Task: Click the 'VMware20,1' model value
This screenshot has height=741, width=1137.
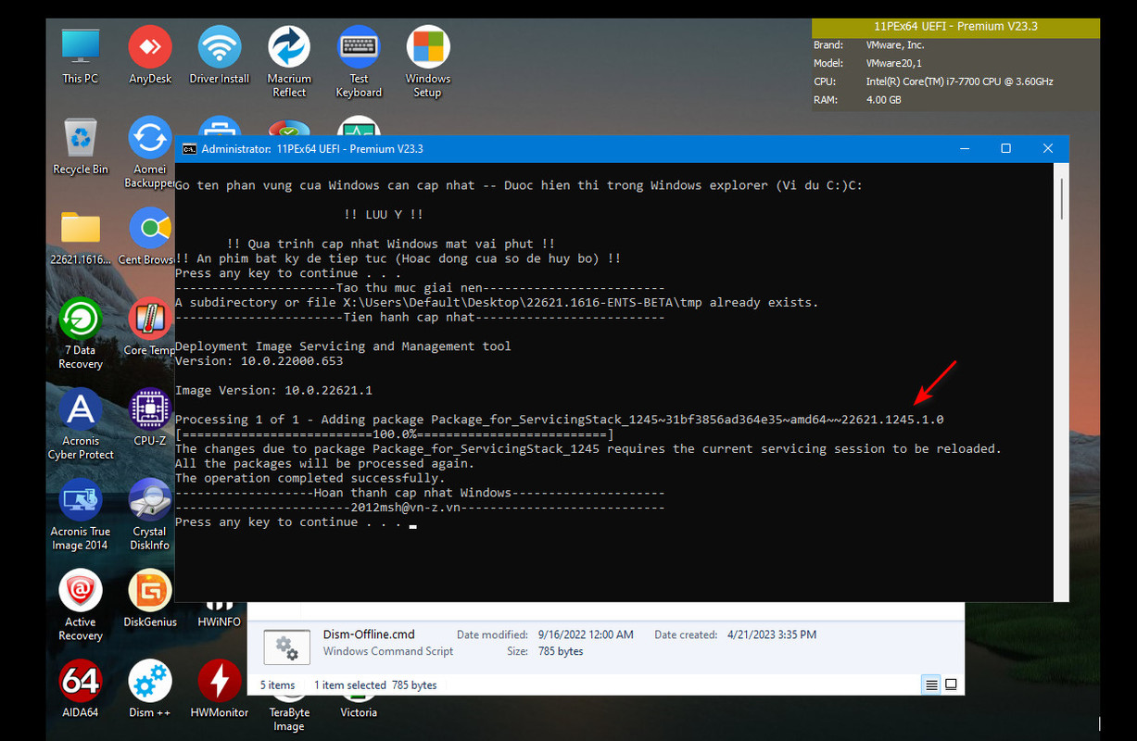Action: (893, 63)
